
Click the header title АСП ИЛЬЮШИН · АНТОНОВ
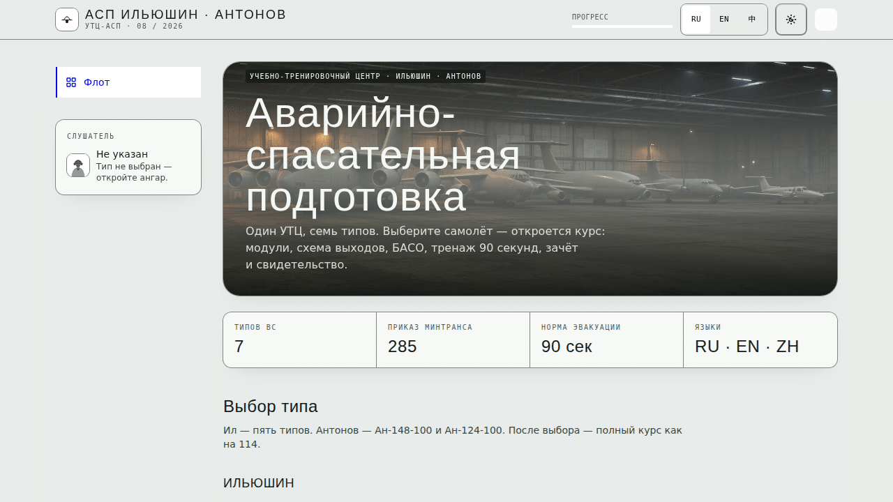186,15
